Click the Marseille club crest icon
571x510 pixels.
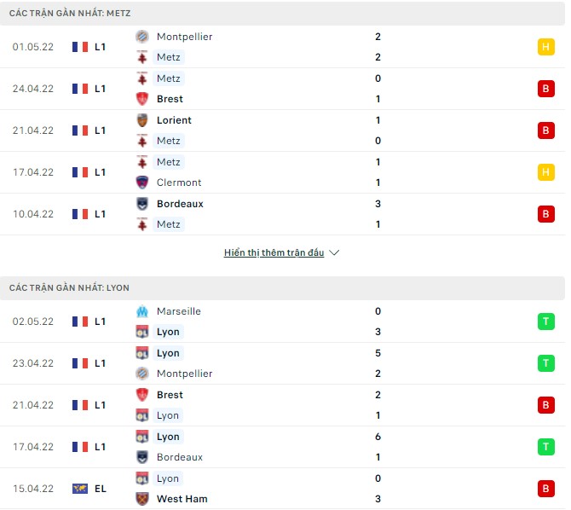coord(142,311)
